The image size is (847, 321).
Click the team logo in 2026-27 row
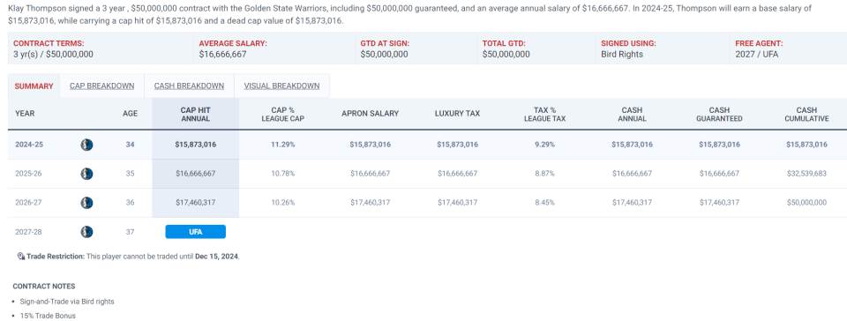(x=87, y=203)
